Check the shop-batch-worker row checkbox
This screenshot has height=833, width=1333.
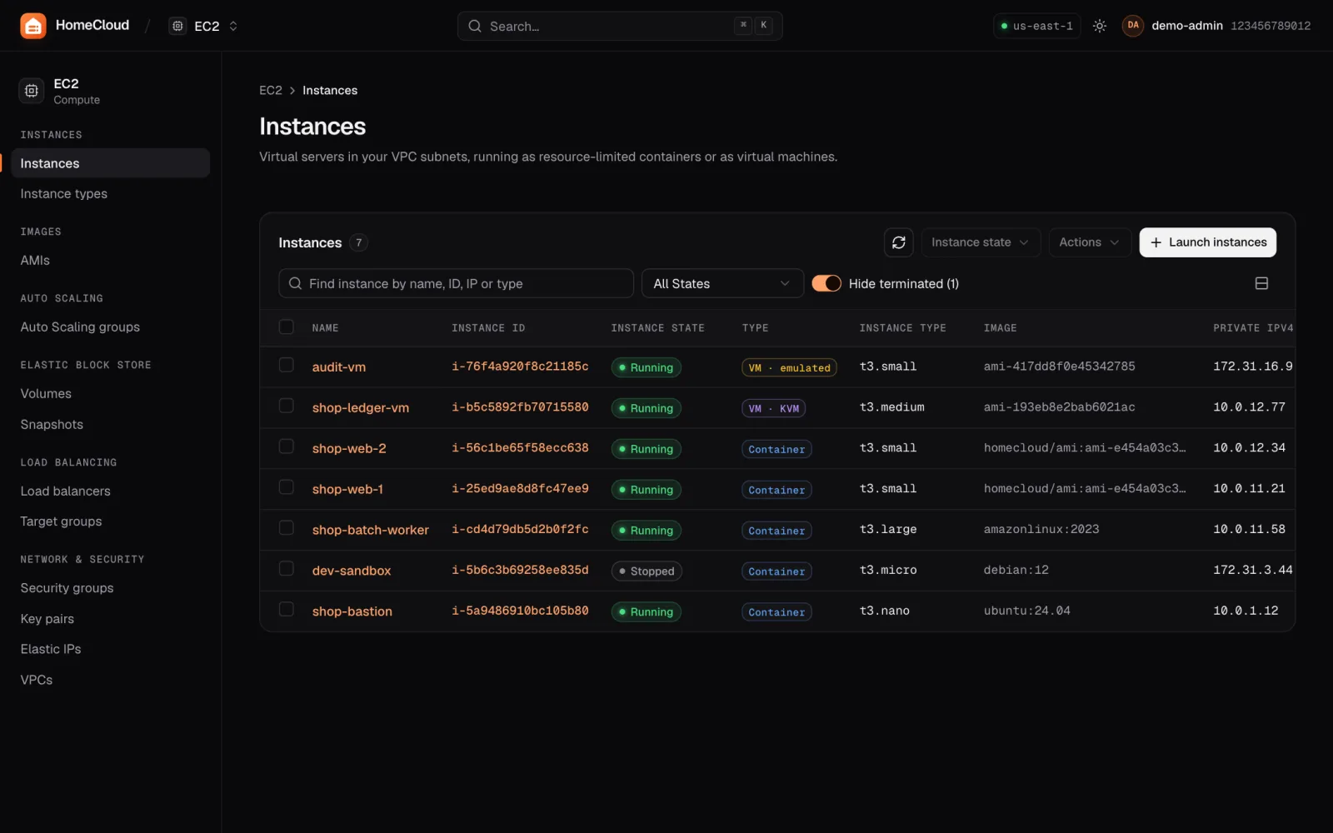tap(286, 528)
